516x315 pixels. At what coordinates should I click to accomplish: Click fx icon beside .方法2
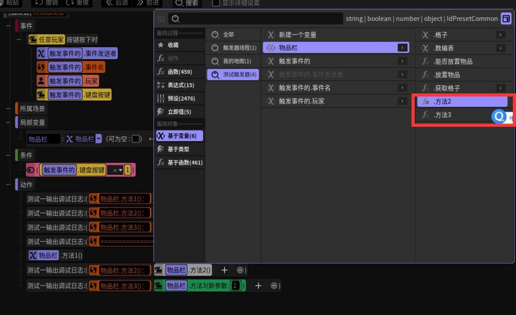426,102
